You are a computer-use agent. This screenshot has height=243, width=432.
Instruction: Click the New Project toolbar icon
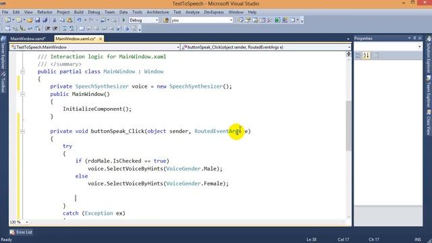click(x=7, y=20)
